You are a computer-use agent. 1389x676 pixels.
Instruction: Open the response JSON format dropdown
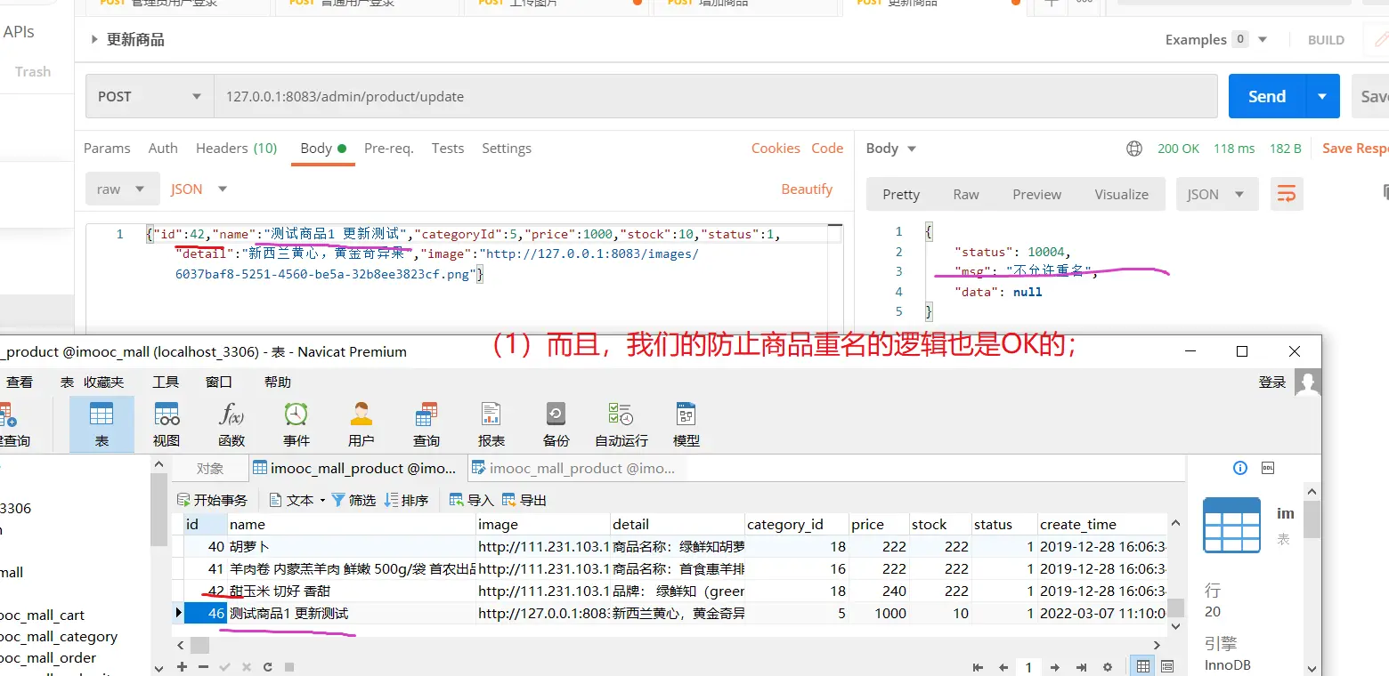coord(1216,194)
